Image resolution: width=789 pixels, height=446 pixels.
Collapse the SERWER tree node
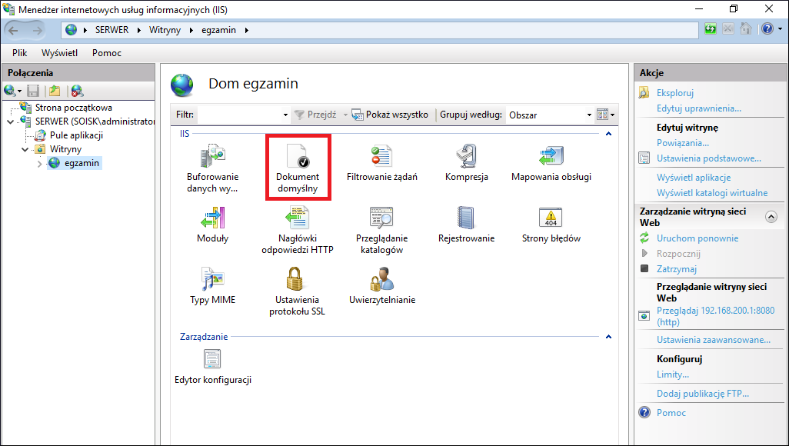[11, 121]
